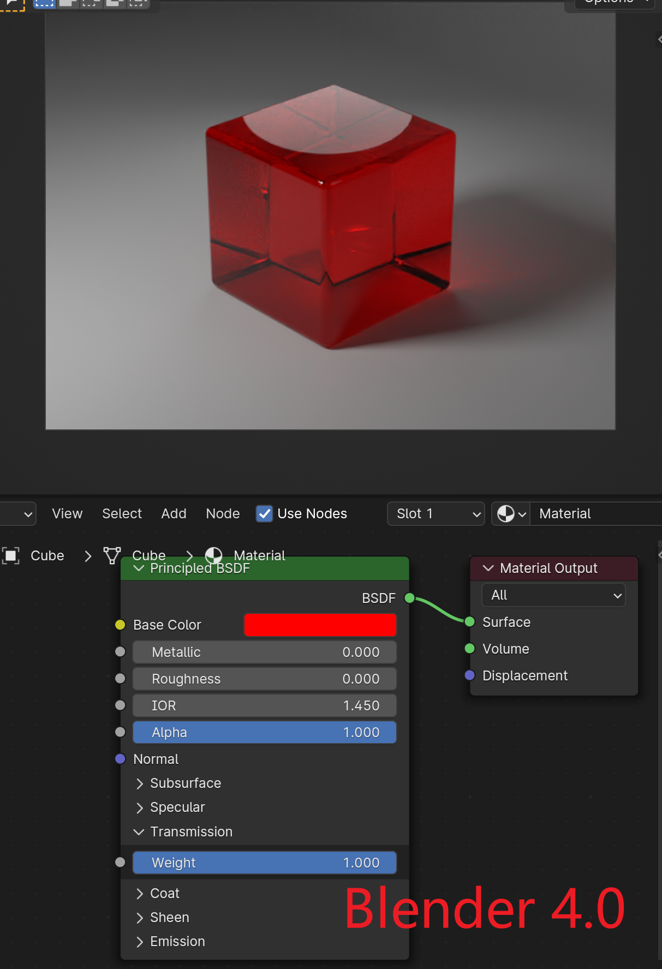Click the Cube object icon in breadcrumb

pyautogui.click(x=11, y=555)
